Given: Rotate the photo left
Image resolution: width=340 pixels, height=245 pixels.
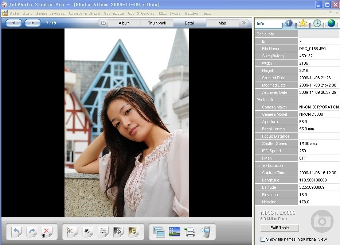Looking at the screenshot, I should [16, 232].
